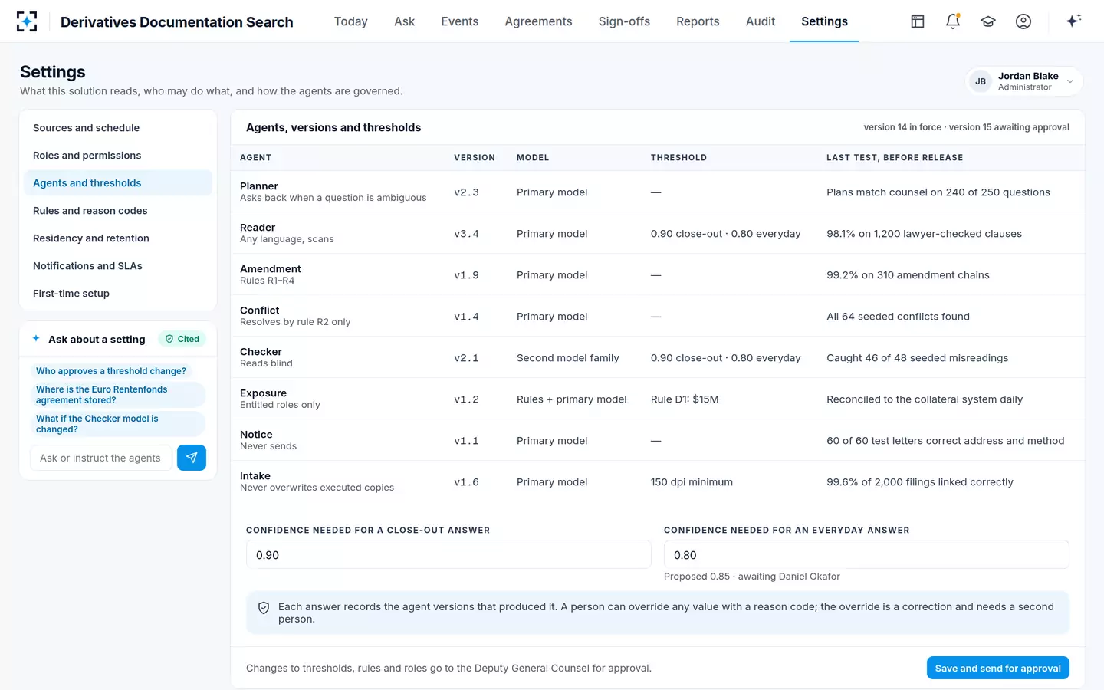Open Notifications and SLAs section
Screen dimensions: 1104x690
118,266
